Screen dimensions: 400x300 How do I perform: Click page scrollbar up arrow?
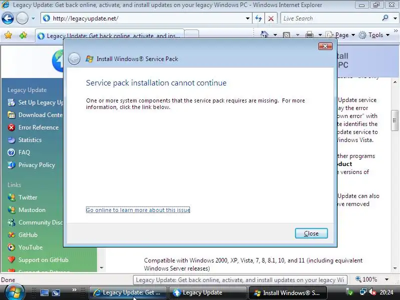tap(395, 82)
